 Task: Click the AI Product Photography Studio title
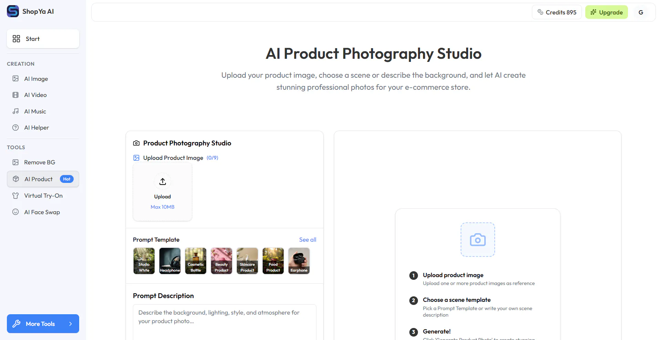click(374, 54)
